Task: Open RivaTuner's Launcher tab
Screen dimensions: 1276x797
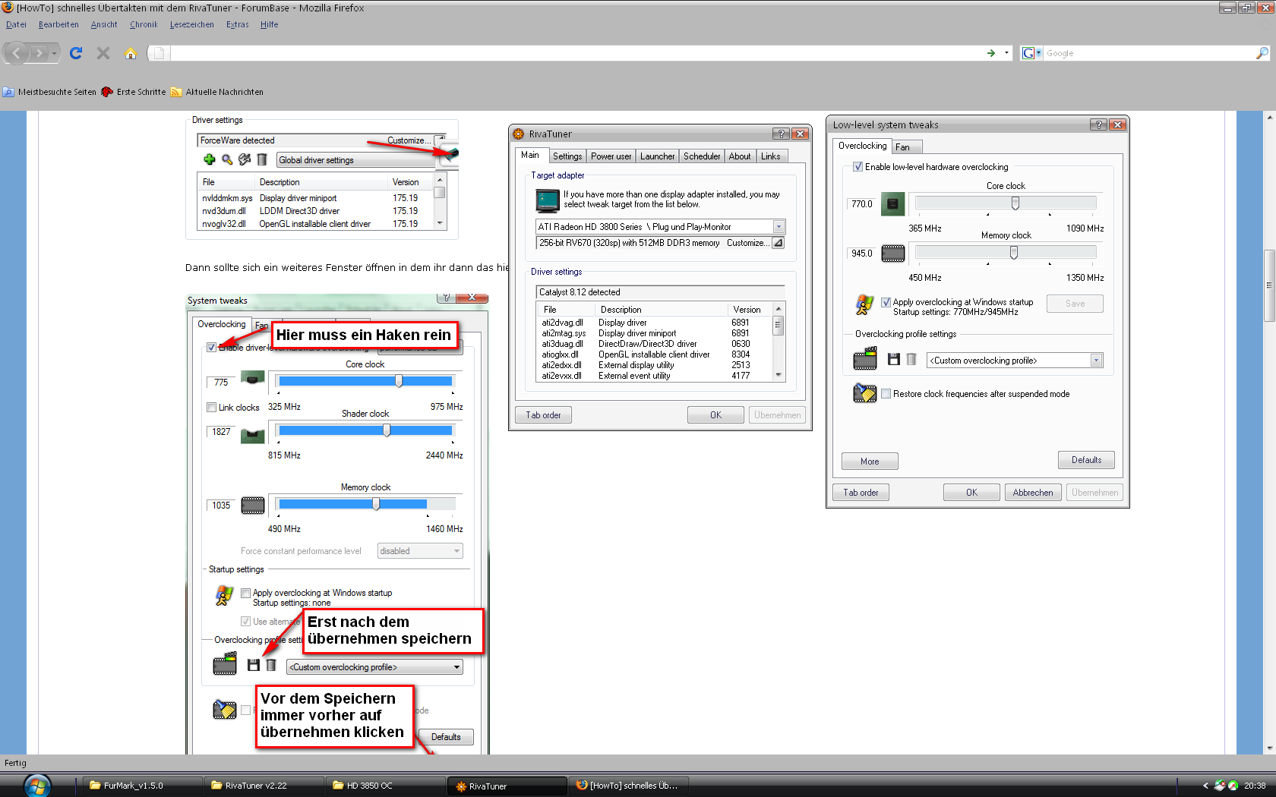Action: pos(657,156)
